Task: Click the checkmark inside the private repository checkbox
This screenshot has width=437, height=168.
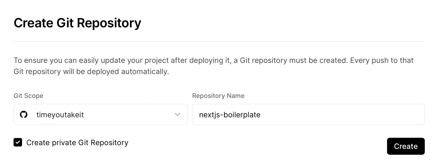Action: [x=18, y=143]
